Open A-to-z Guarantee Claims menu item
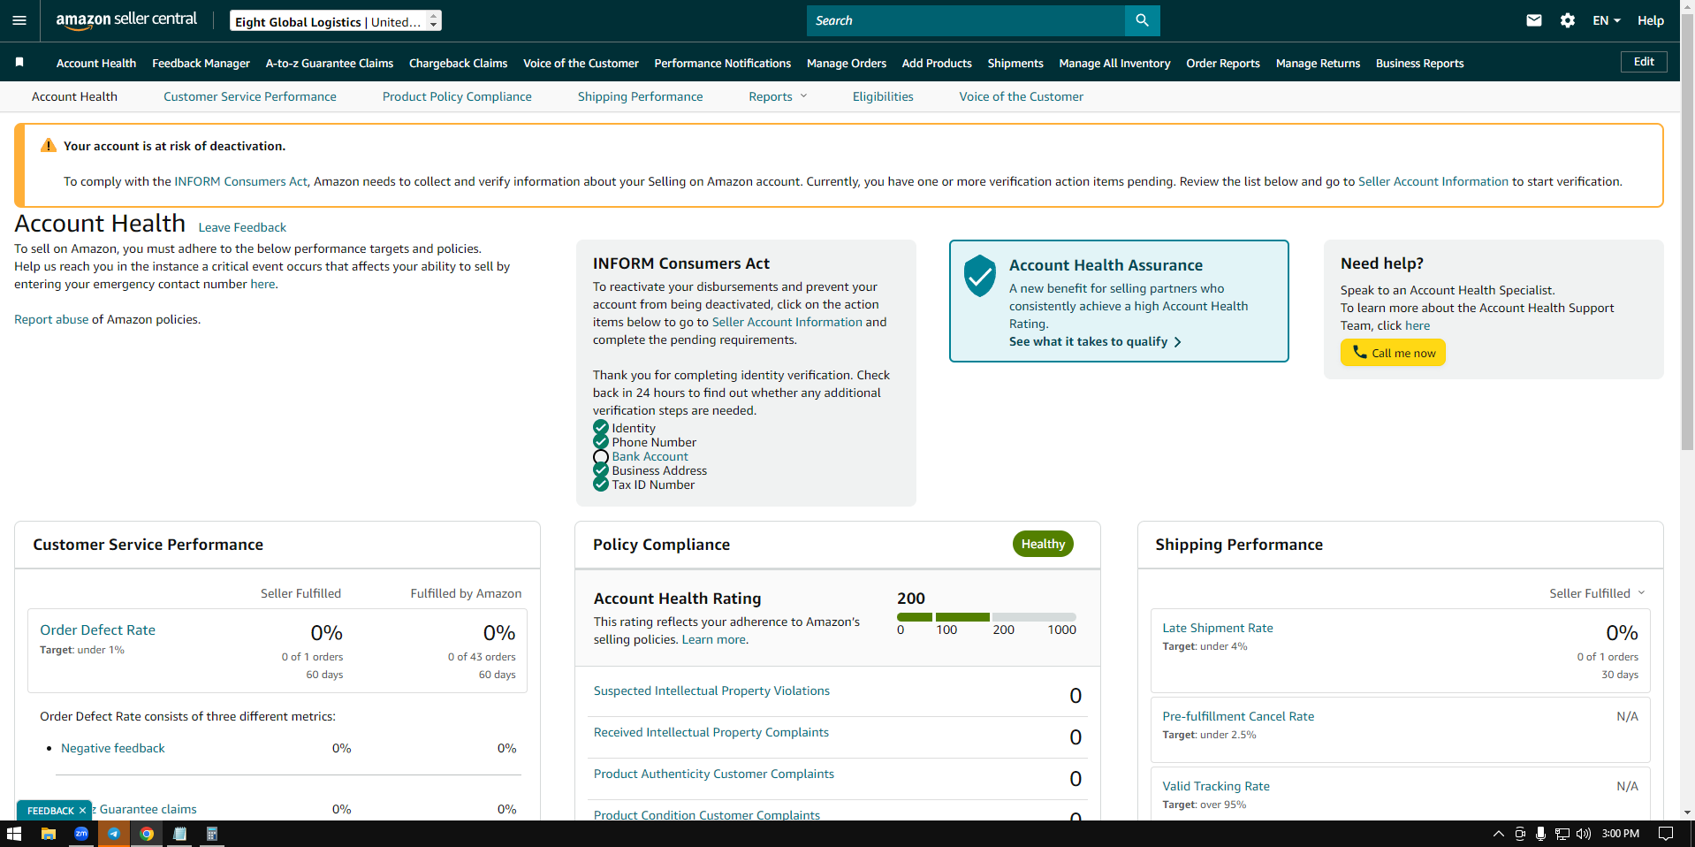This screenshot has width=1695, height=847. pos(330,63)
